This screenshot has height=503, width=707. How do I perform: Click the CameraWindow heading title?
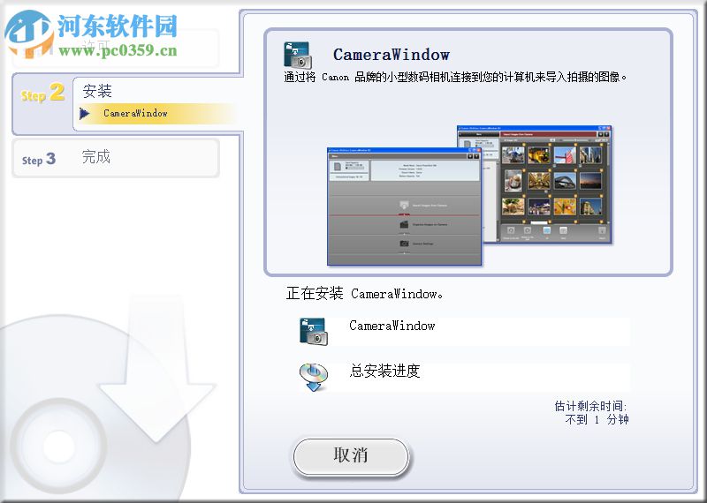392,55
